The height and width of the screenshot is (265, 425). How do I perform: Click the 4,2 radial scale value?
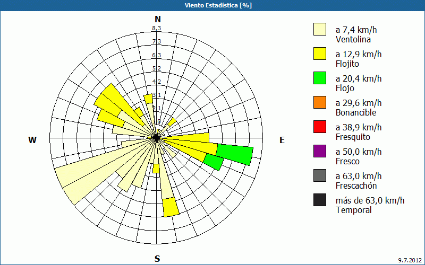point(157,82)
